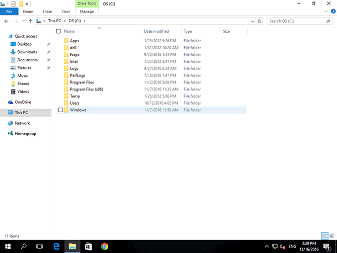Screen dimensions: 337x253
Task: Toggle the select all items checkbox
Action: click(58, 31)
